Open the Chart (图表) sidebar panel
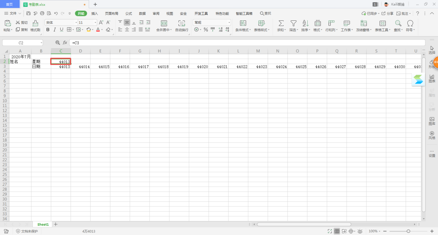This screenshot has width=438, height=235. pos(432,78)
